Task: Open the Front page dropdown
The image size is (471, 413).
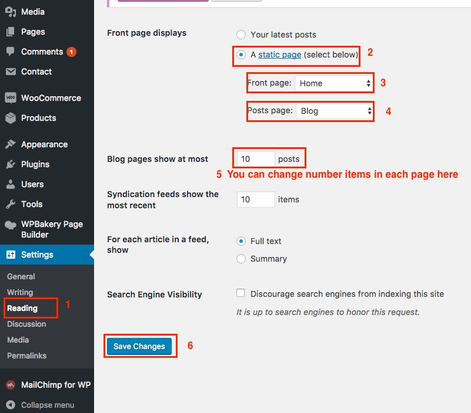Action: (x=334, y=83)
